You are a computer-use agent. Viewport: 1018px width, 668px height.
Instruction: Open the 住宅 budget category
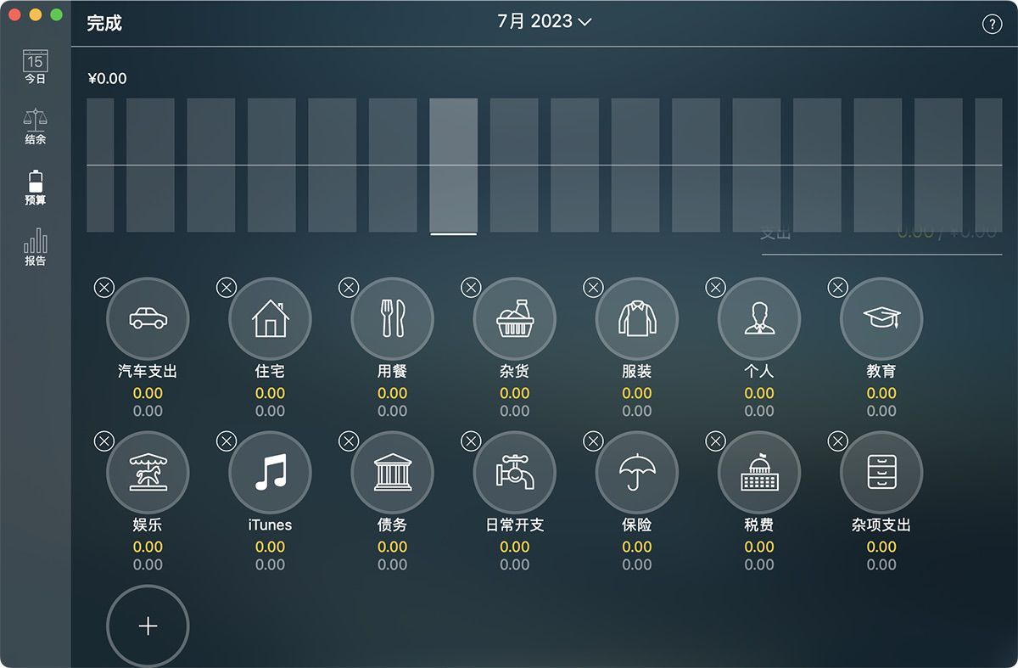click(x=270, y=318)
